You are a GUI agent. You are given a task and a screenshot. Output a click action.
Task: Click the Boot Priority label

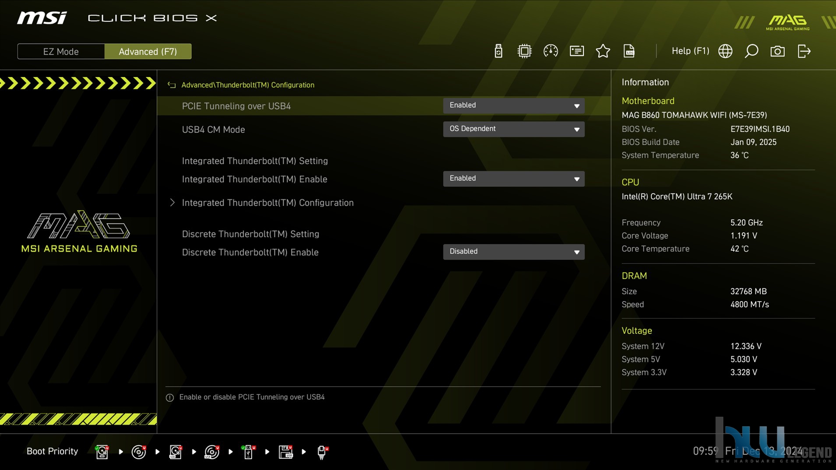point(52,451)
